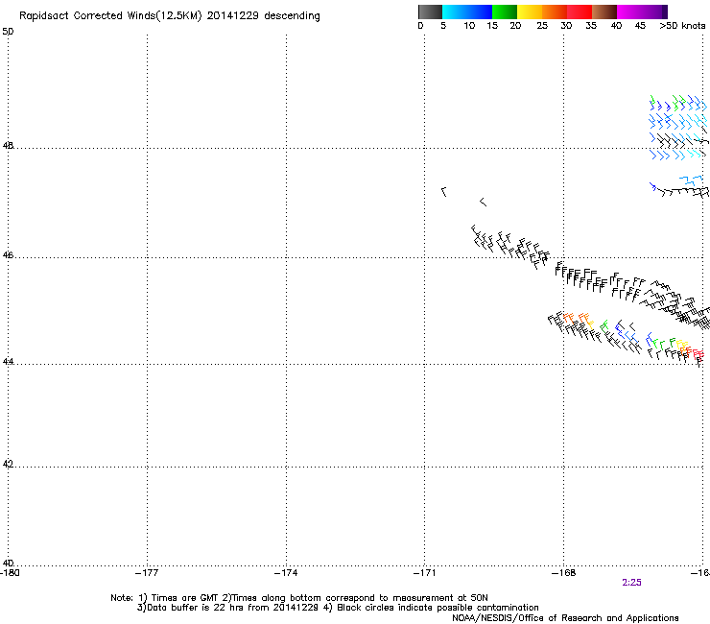This screenshot has height=624, width=710.
Task: Click the 'Data buffer is 22 hrs' note line
Action: pos(338,608)
